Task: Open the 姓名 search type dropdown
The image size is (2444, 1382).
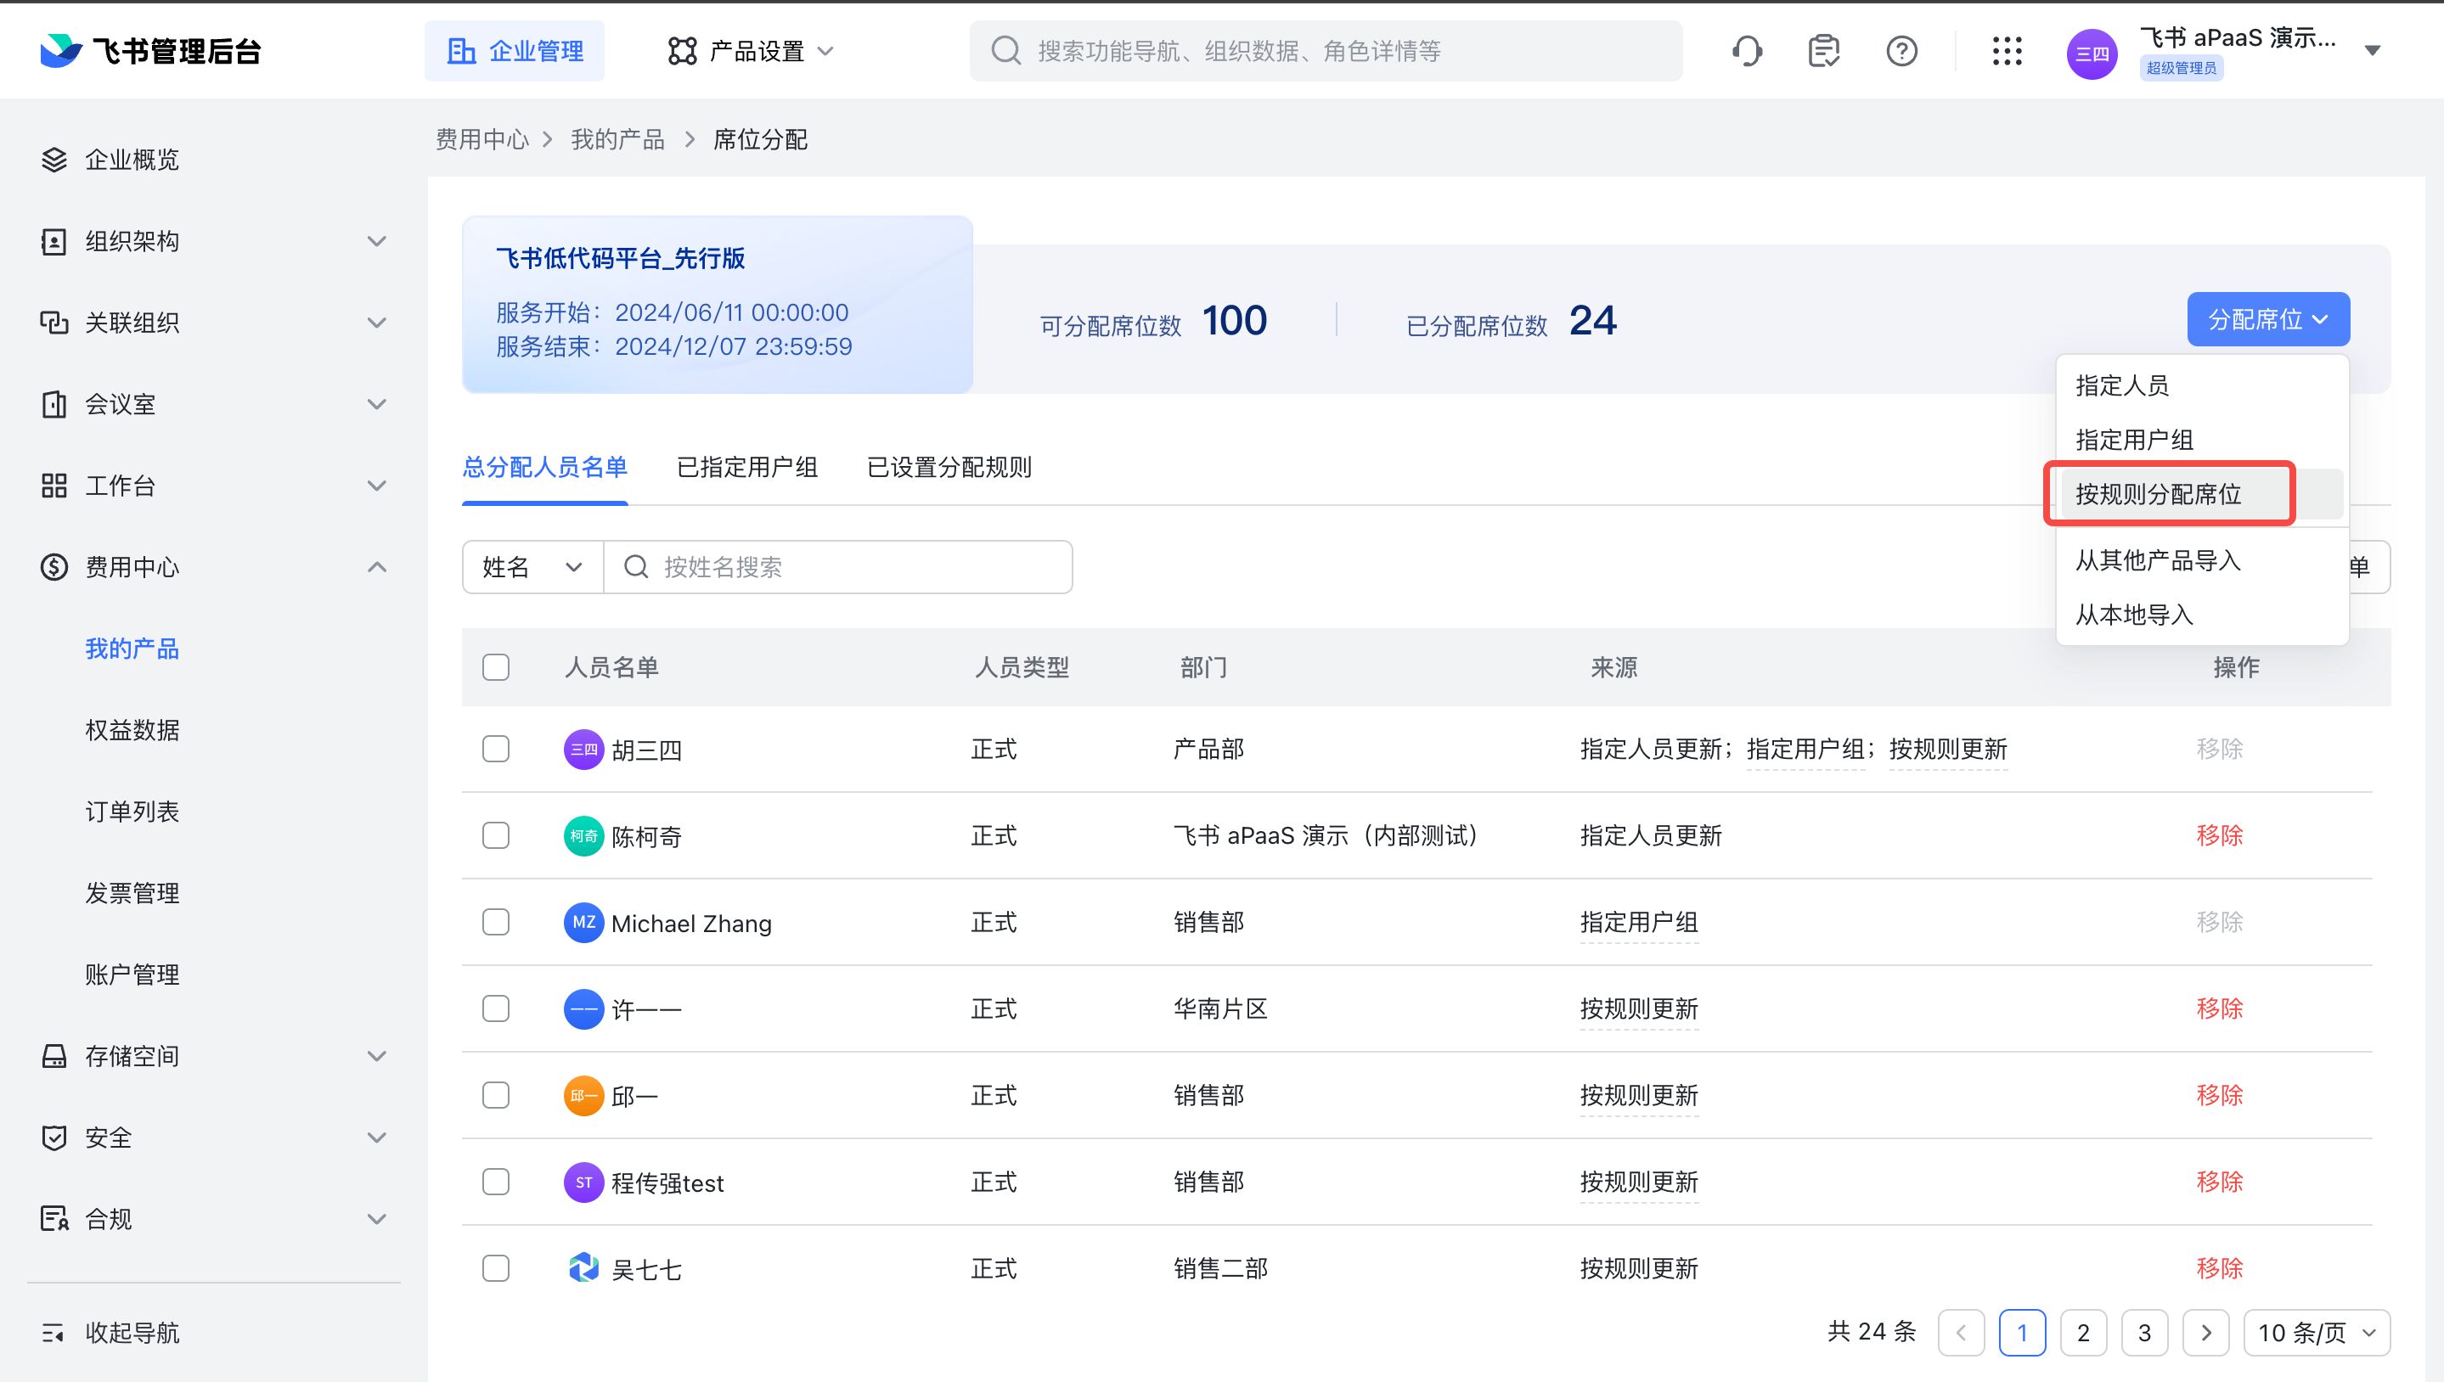Action: pos(532,567)
